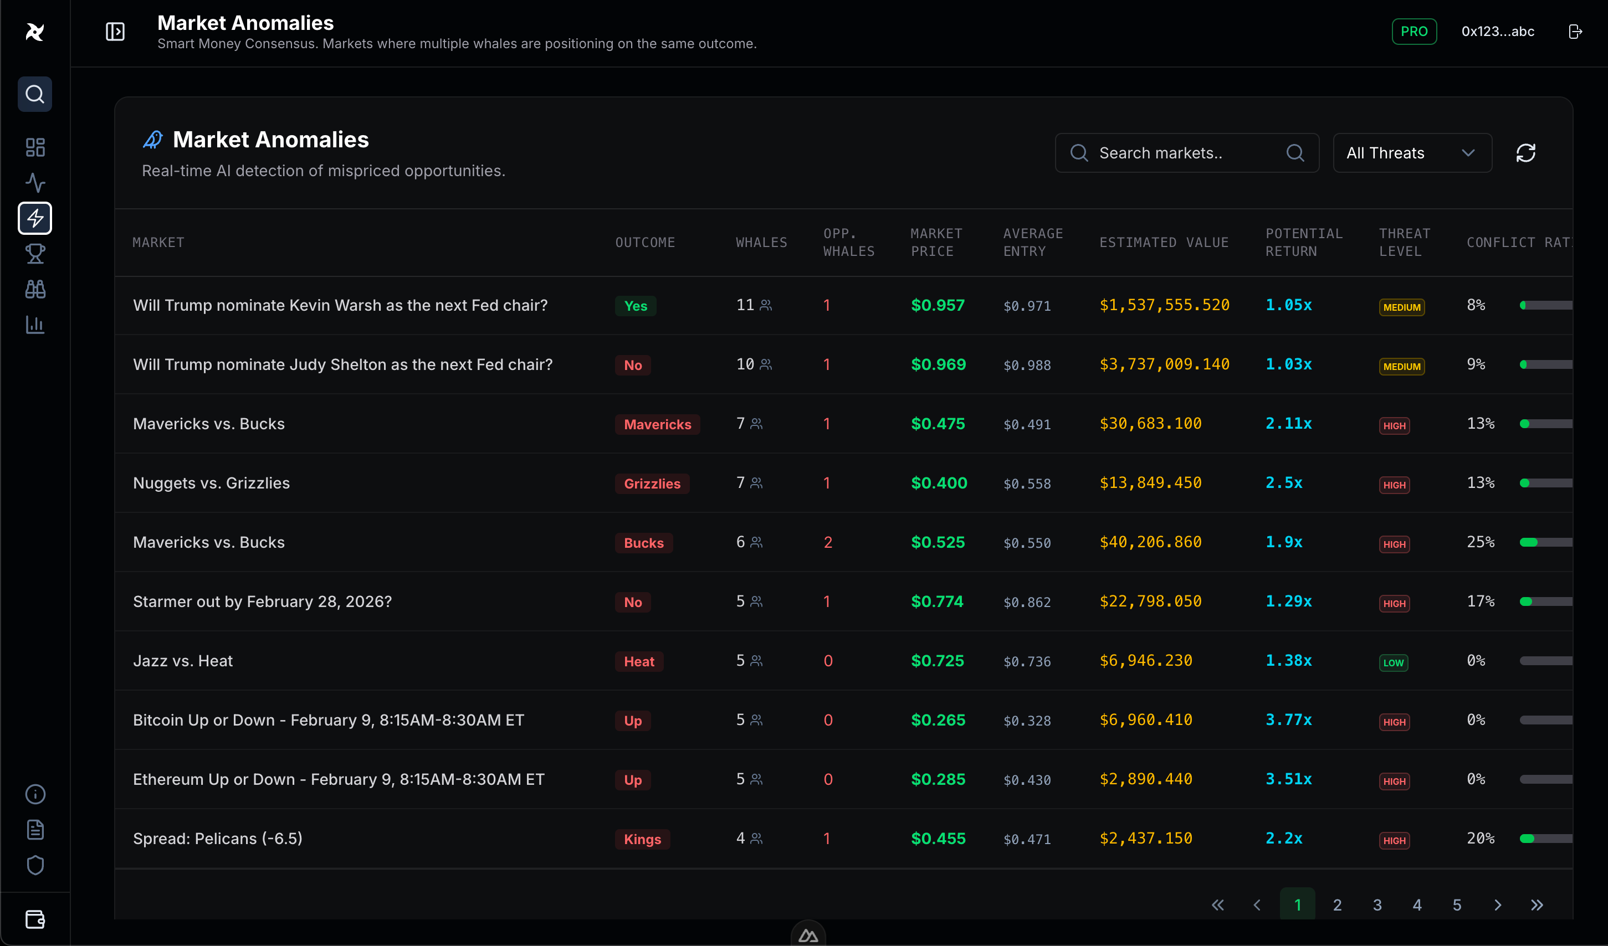Image resolution: width=1608 pixels, height=946 pixels.
Task: Click the app logo icon in sidebar
Action: coord(35,31)
